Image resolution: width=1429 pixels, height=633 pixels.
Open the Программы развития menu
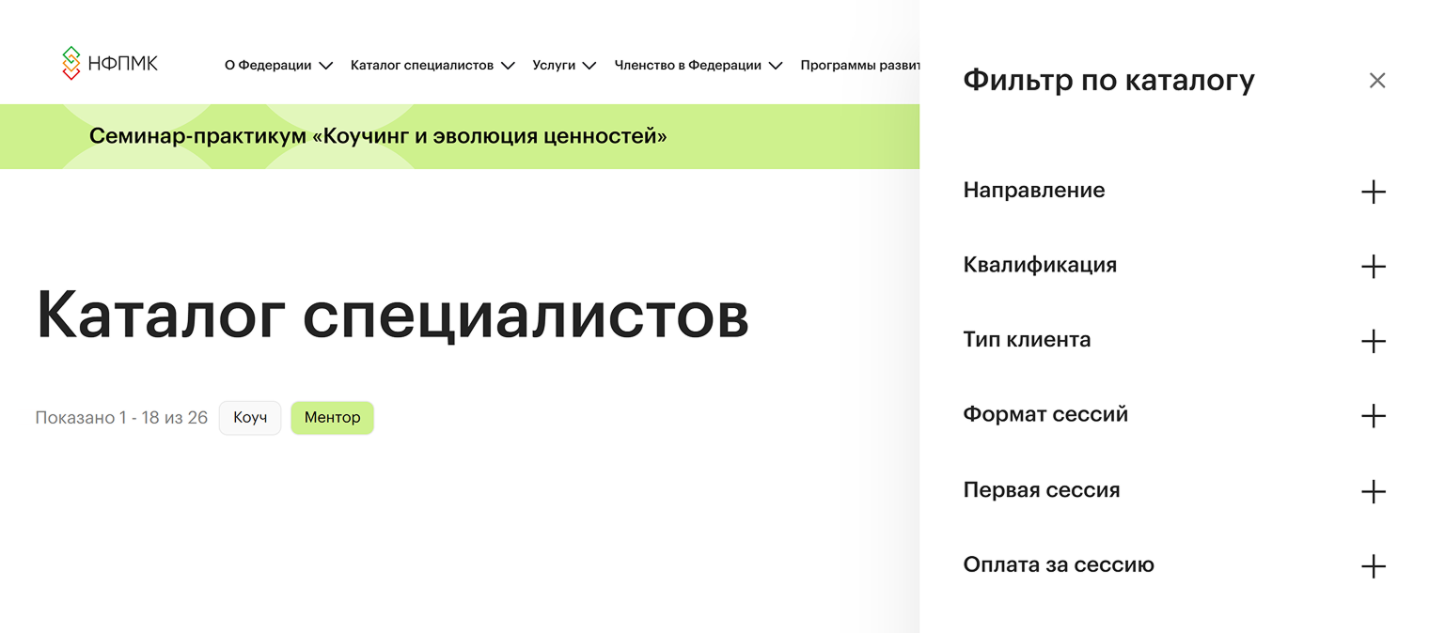(859, 66)
